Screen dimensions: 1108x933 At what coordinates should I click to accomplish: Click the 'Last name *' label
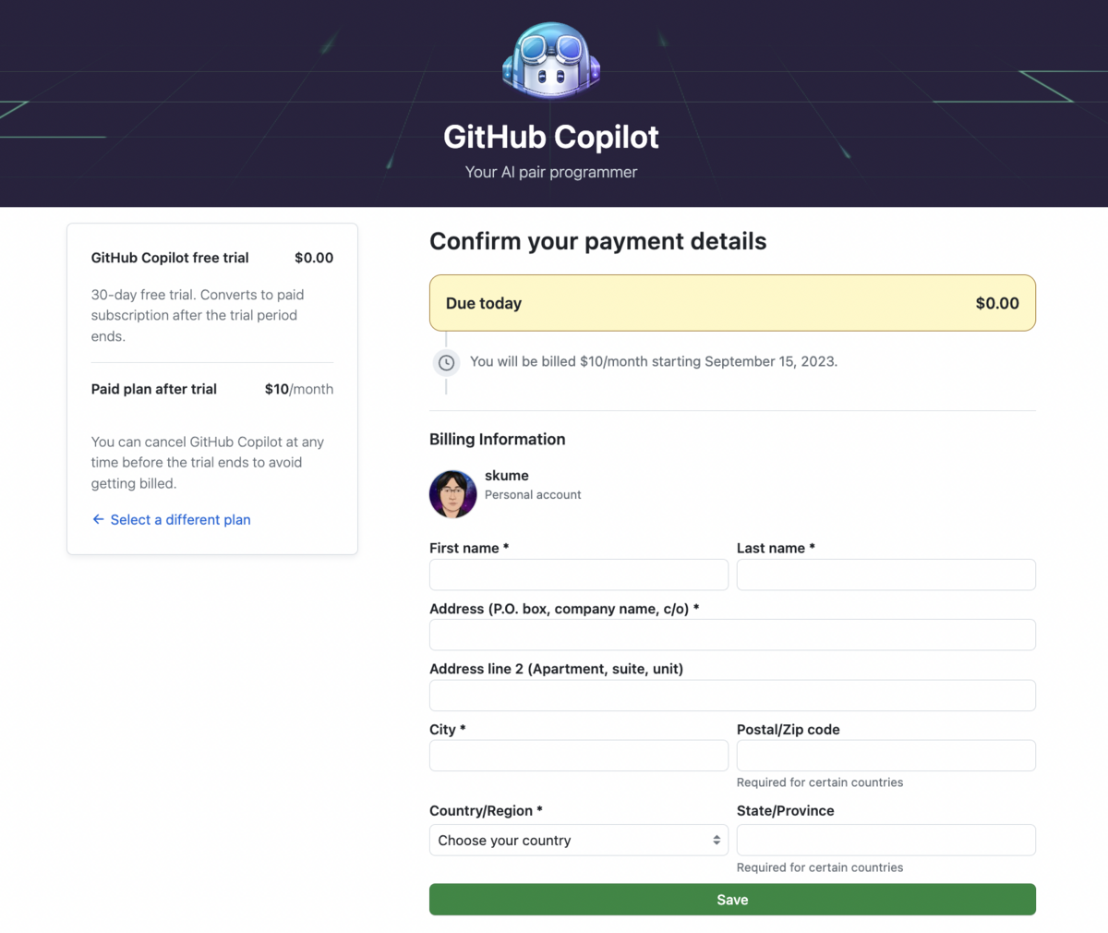[x=776, y=548]
